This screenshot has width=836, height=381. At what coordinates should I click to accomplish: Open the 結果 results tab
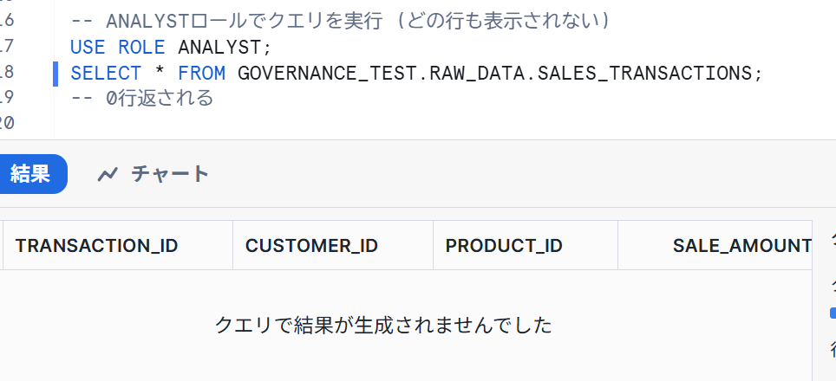pos(29,174)
